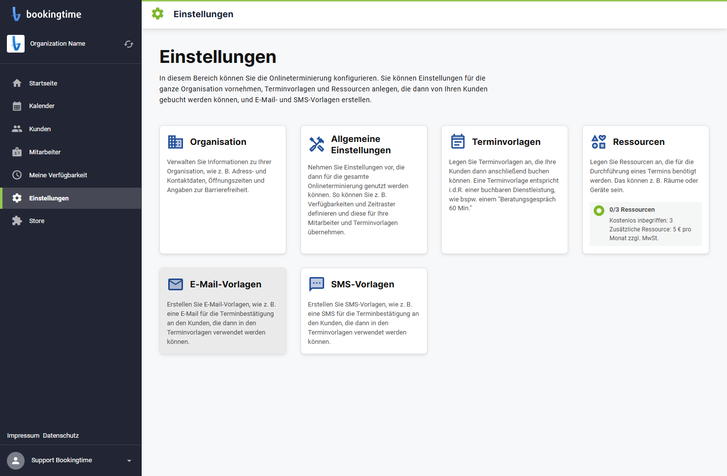Click the Kalender calendar icon

tap(17, 106)
